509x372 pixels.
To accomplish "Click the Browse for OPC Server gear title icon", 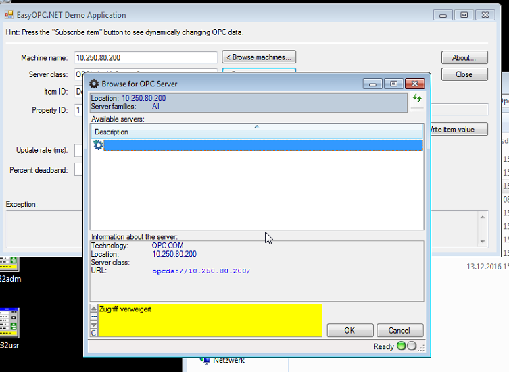I will click(94, 84).
